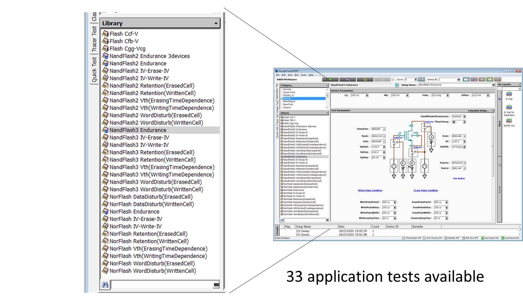Viewport: 523px width, 305px height.
Task: Click binoculars search icon in enlarged Library panel
Action: pos(105,285)
